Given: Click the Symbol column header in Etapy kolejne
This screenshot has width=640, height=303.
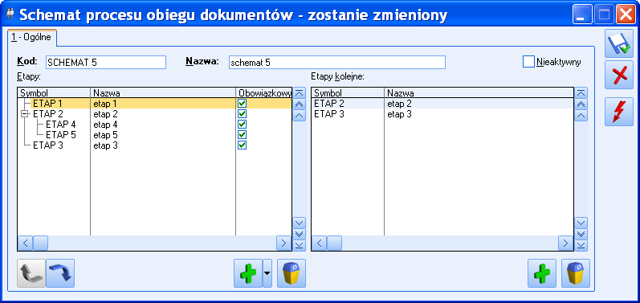Looking at the screenshot, I should click(x=348, y=93).
